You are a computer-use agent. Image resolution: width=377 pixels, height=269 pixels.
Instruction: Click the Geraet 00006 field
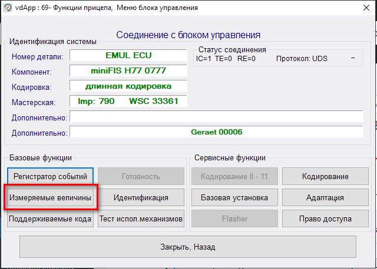[216, 132]
